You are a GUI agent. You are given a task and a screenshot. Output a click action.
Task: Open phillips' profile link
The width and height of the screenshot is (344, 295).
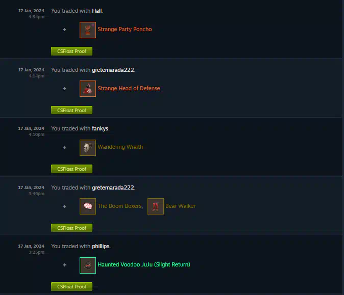coord(101,247)
